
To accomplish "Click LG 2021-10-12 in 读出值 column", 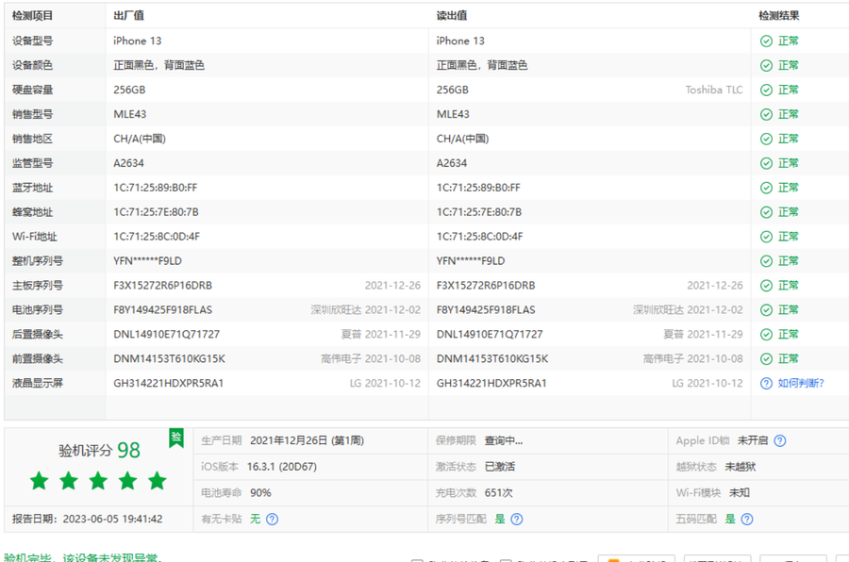I will (707, 384).
